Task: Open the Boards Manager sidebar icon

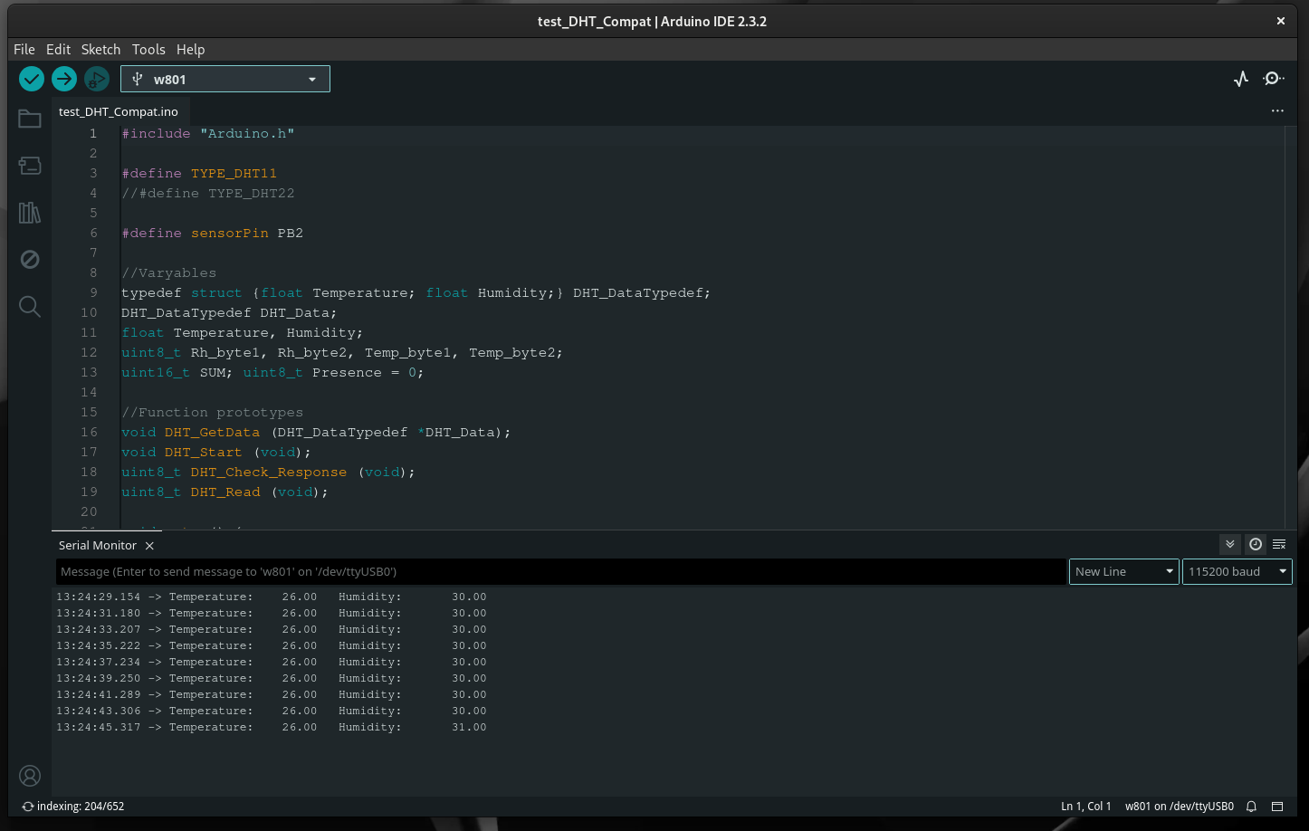Action: (30, 166)
